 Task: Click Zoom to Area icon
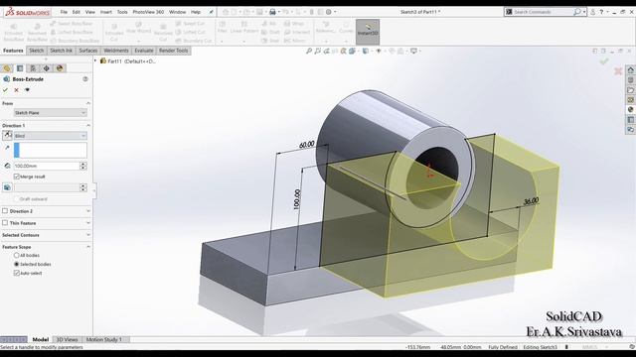point(318,51)
